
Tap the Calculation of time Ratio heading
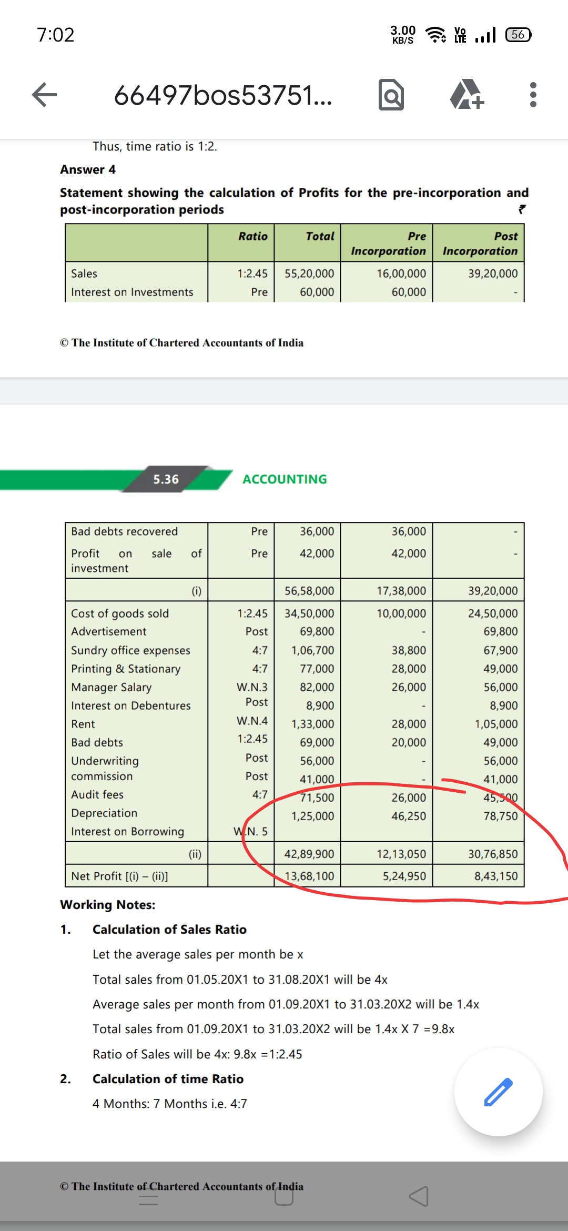coord(168,1079)
